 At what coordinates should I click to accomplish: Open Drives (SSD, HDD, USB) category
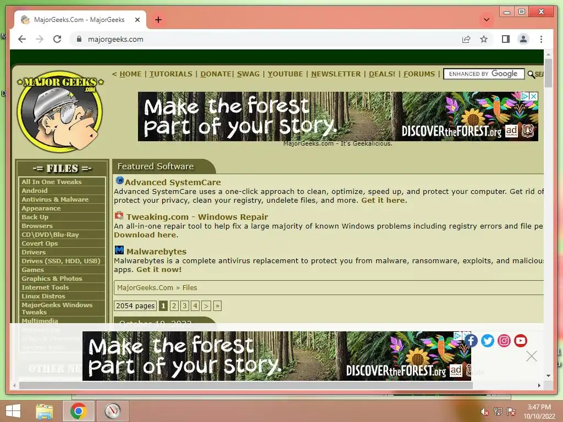coord(60,261)
